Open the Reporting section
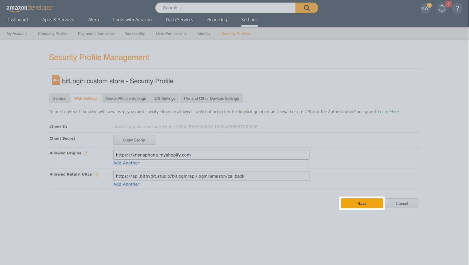The width and height of the screenshot is (469, 265). (217, 20)
